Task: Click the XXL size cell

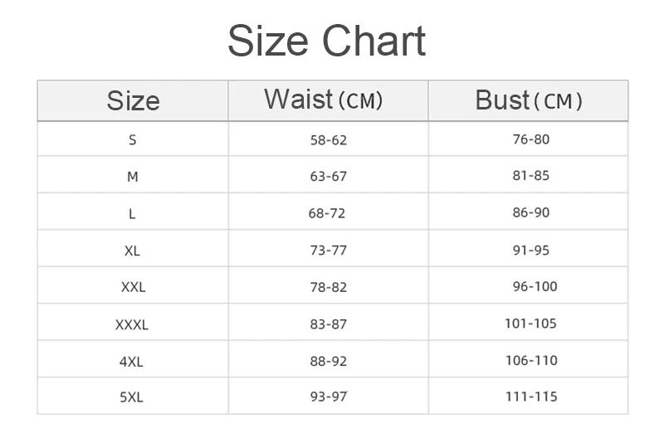Action: [133, 287]
